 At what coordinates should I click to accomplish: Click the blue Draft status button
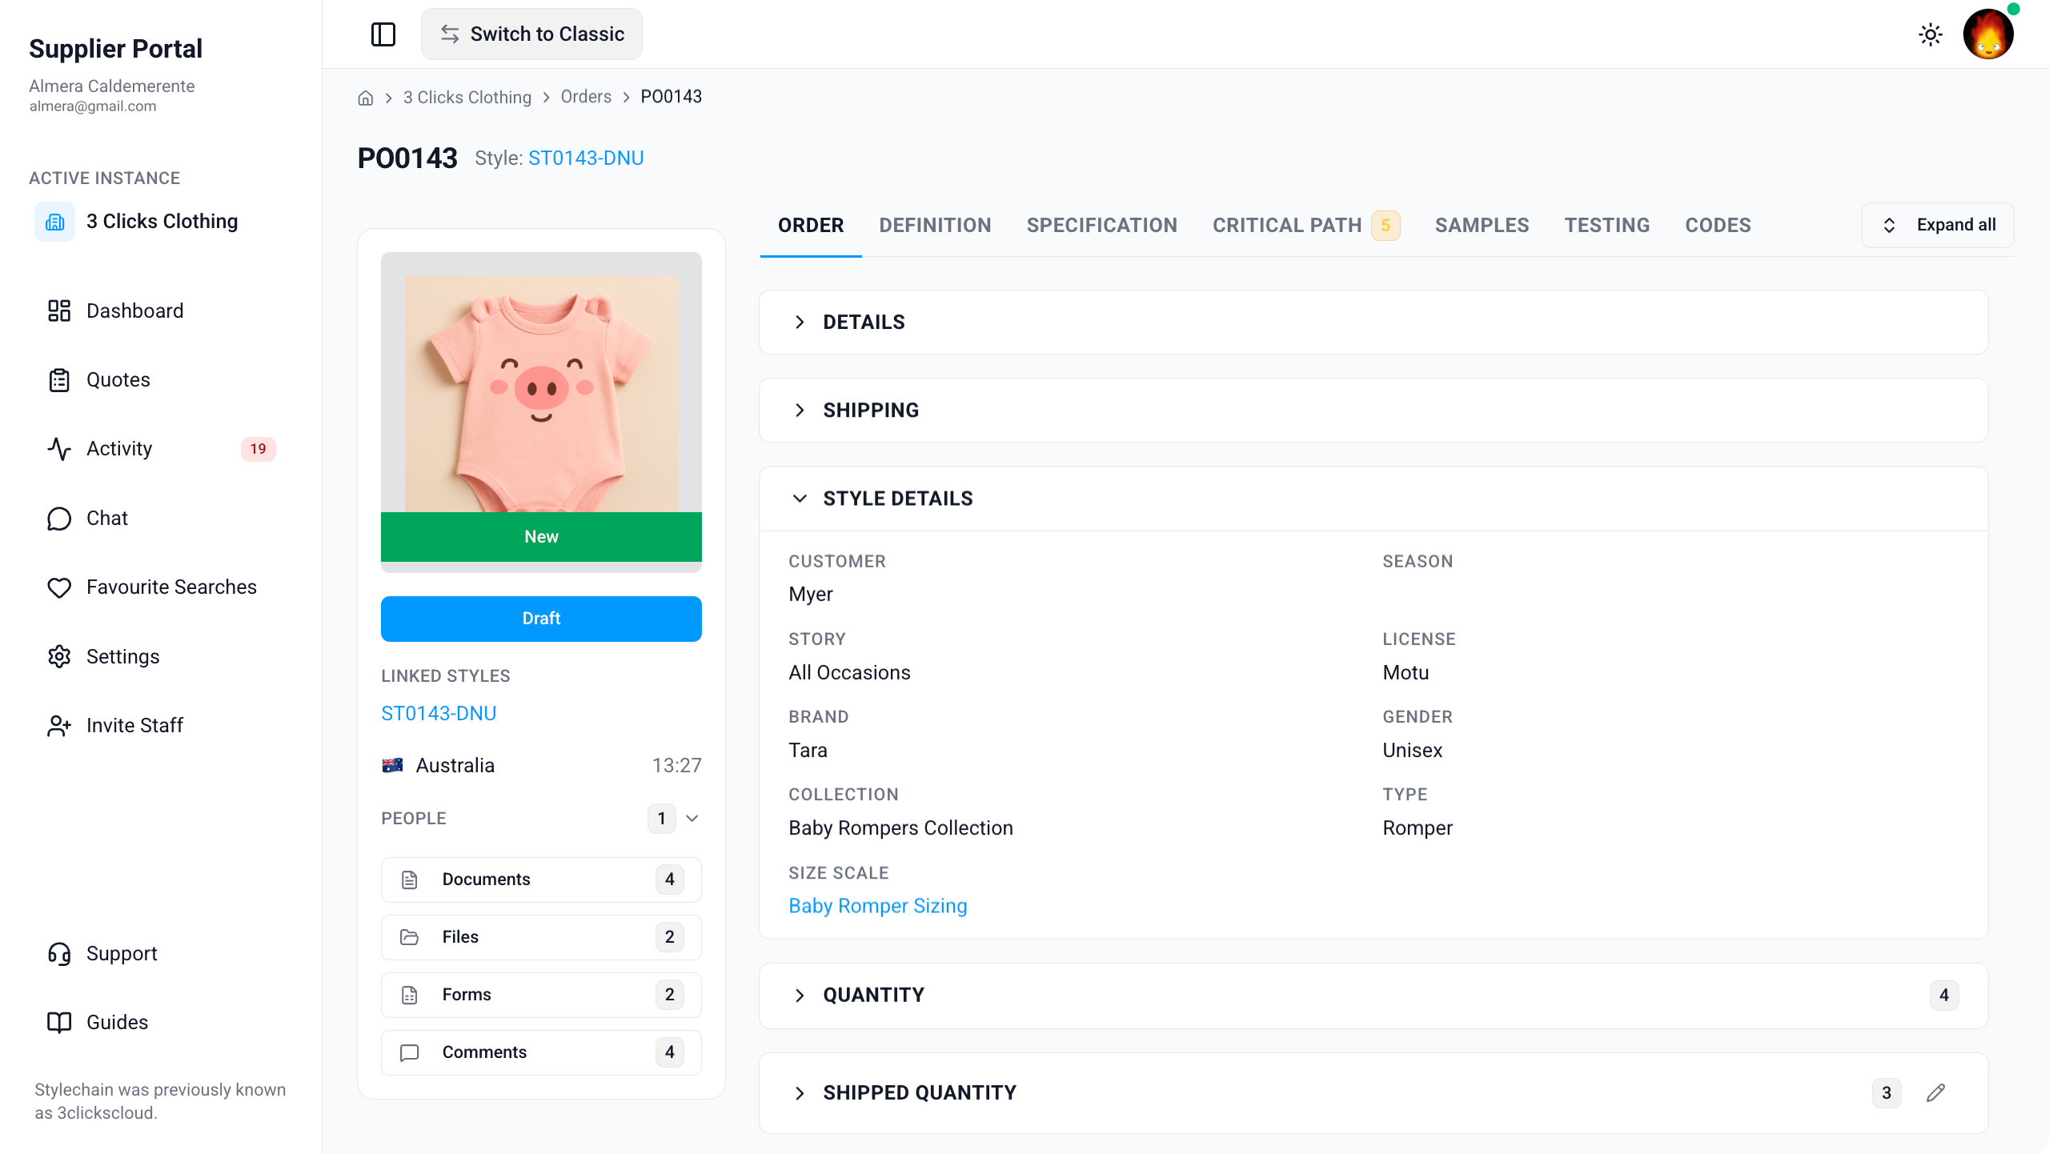pyautogui.click(x=541, y=619)
